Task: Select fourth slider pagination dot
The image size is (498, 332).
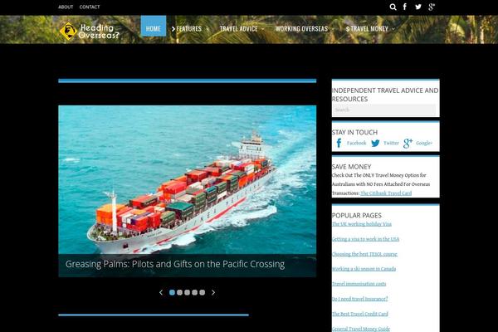Action: coord(194,292)
